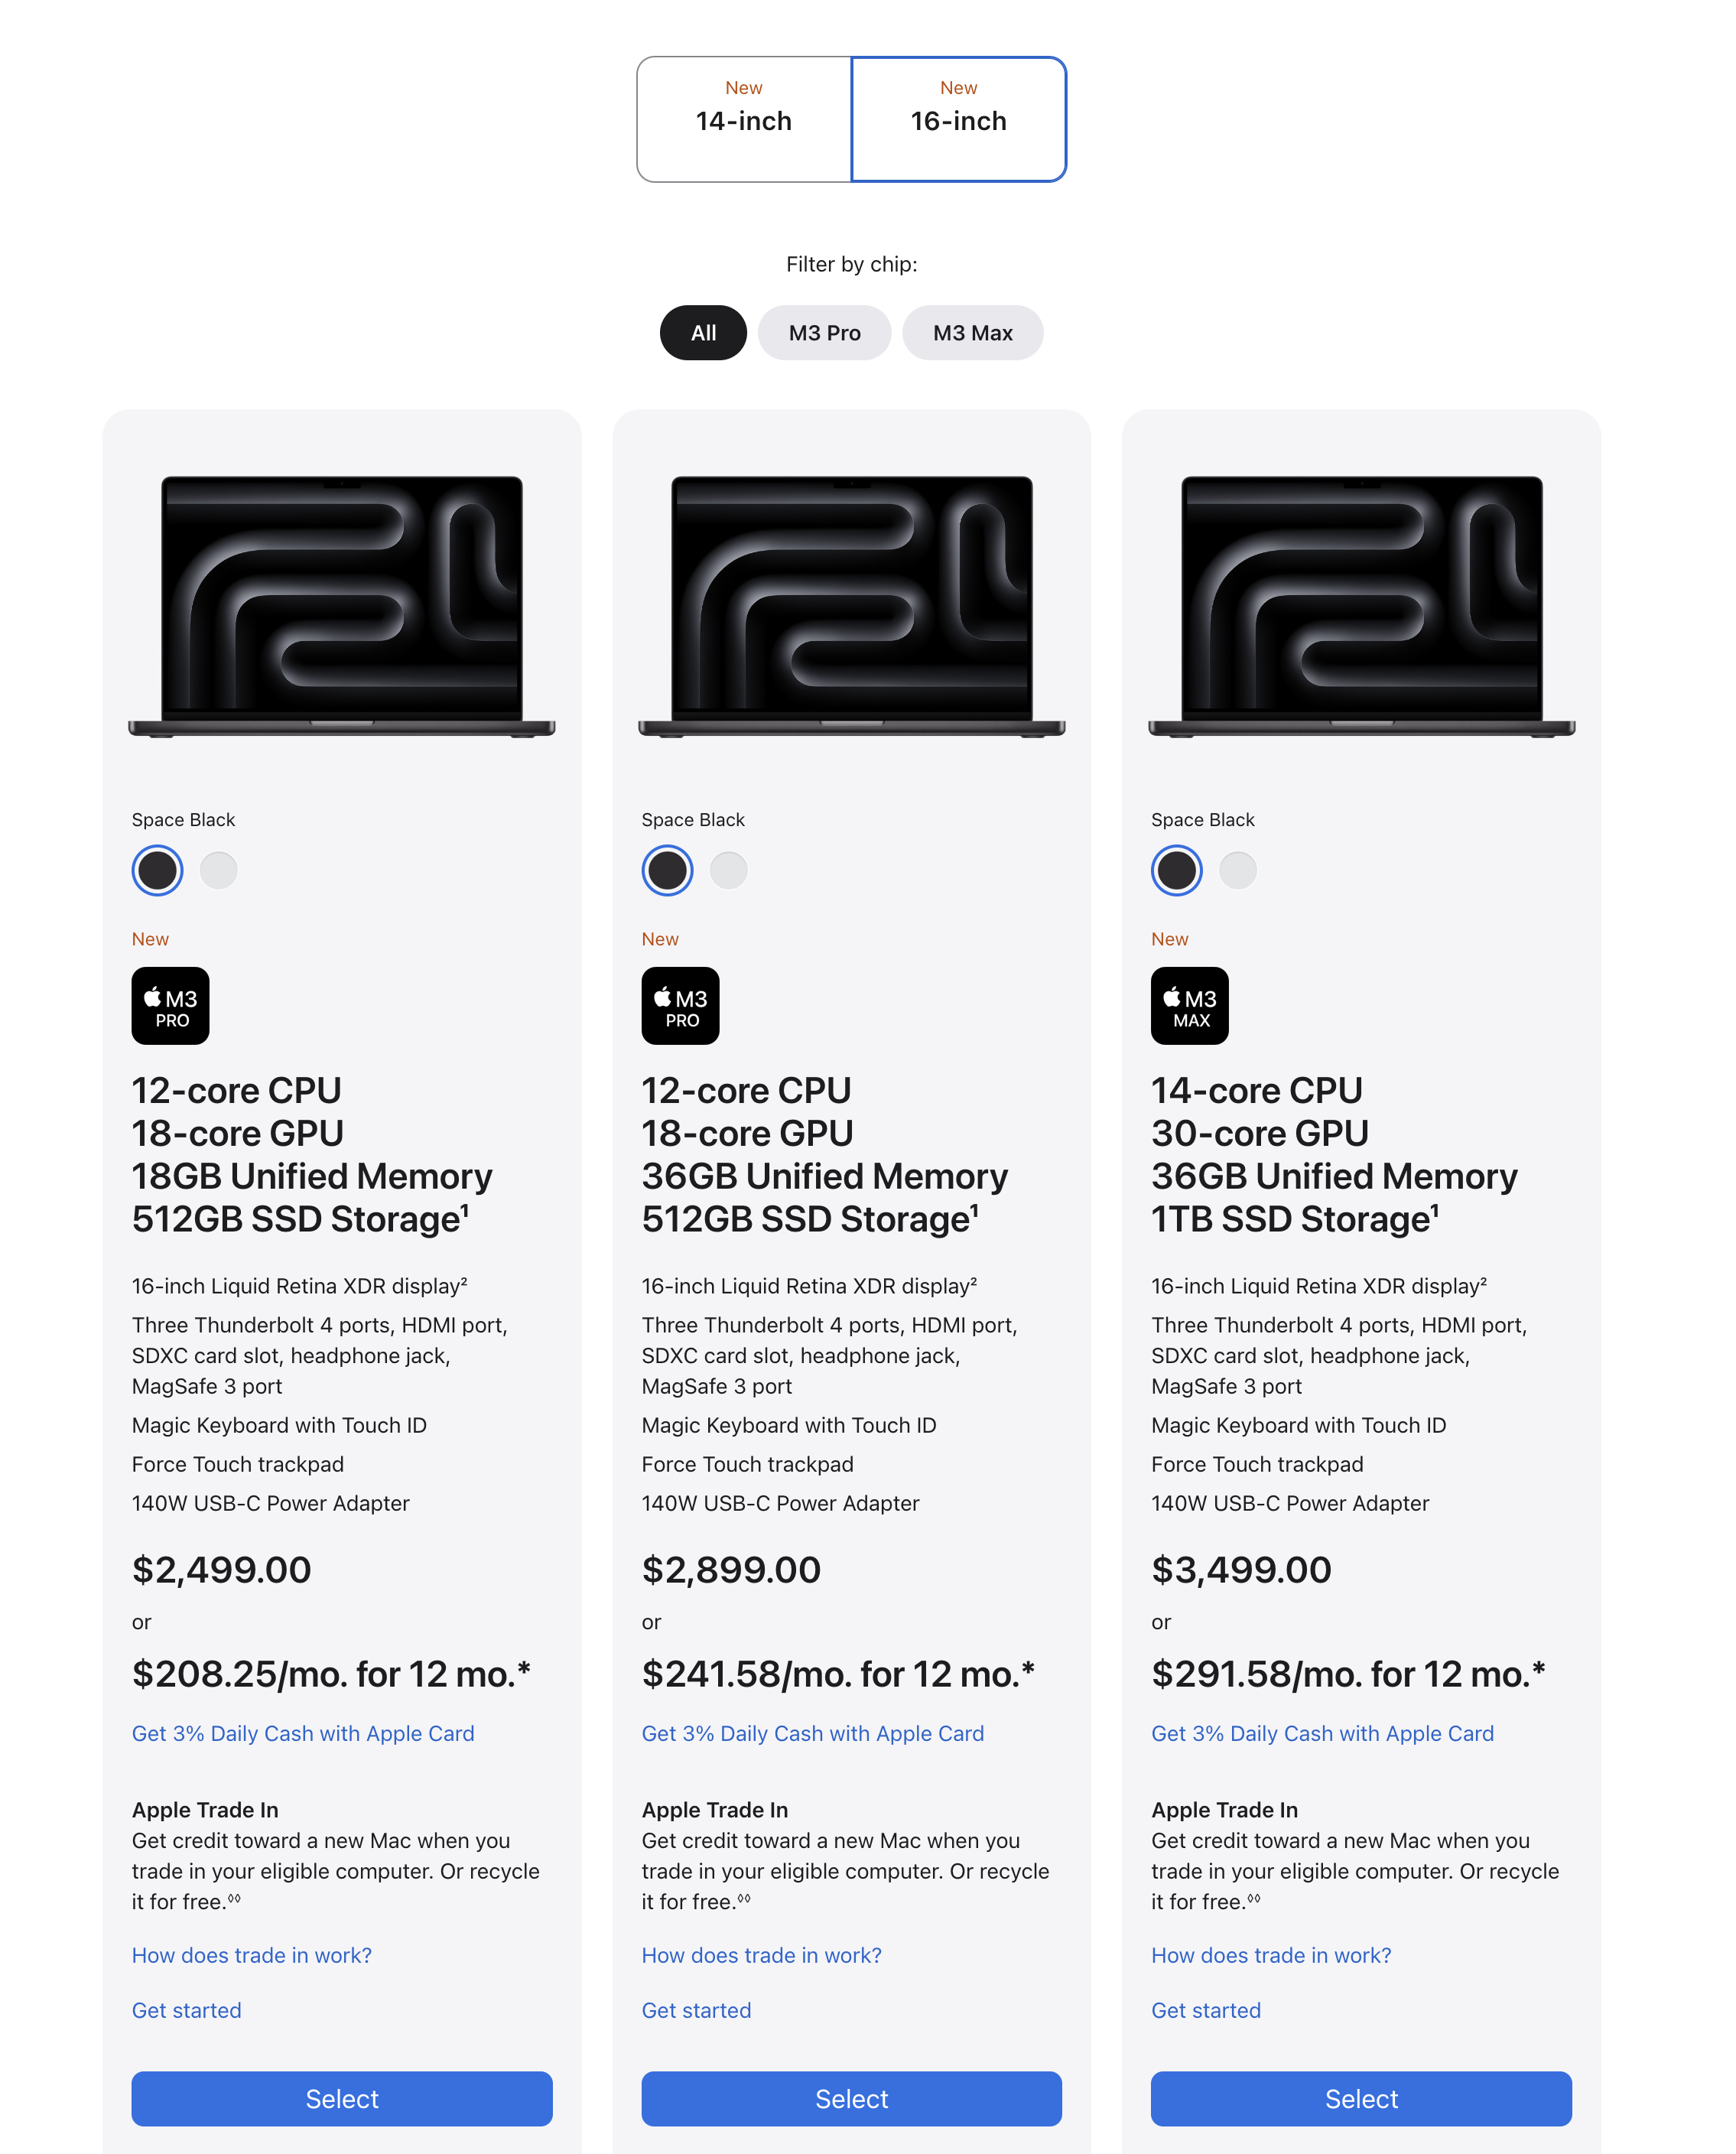Viewport: 1736px width, 2154px height.
Task: Open Daily Cash Apple Card link, first model
Action: pos(303,1733)
